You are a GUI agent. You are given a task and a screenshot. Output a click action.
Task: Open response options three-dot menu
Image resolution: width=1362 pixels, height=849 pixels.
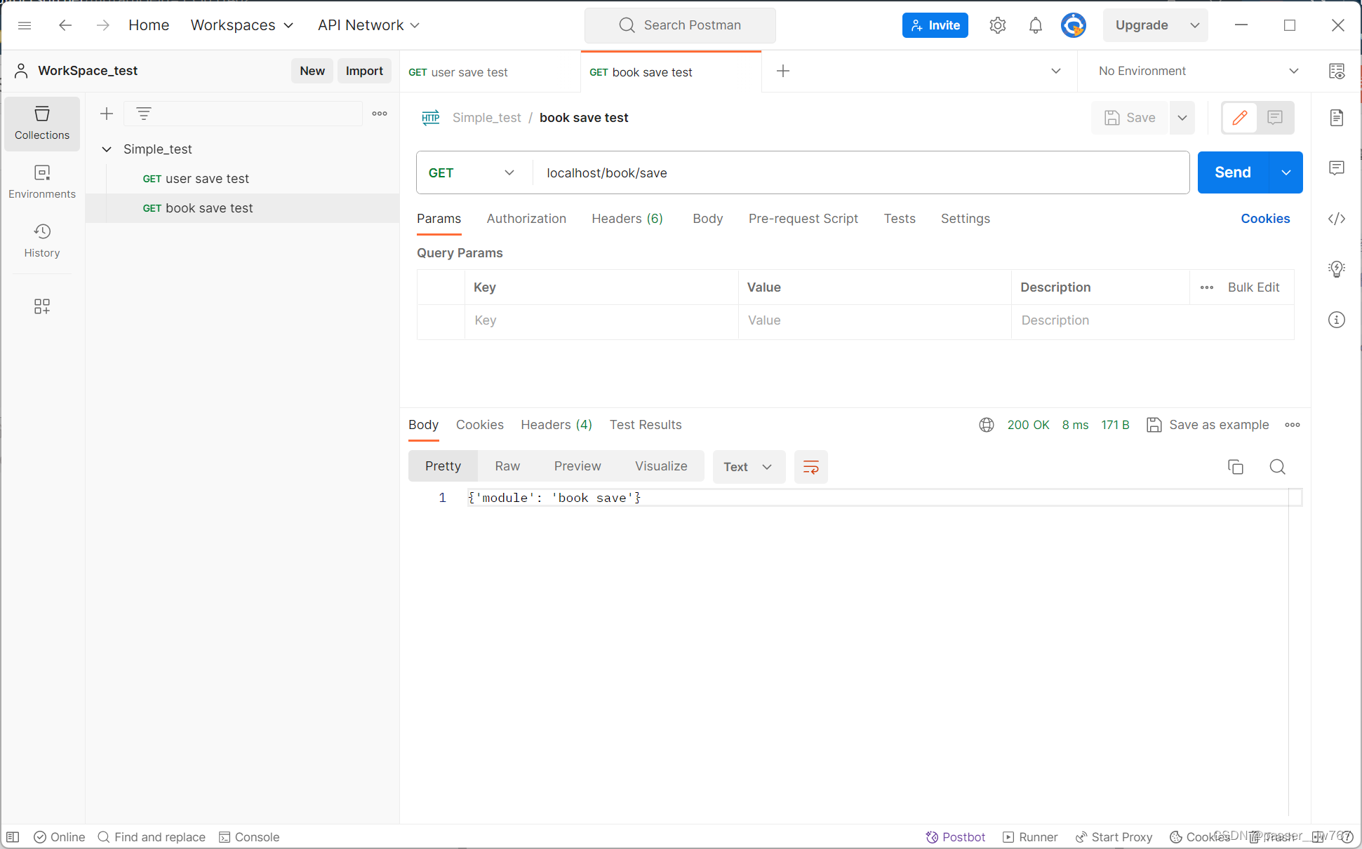pos(1293,425)
